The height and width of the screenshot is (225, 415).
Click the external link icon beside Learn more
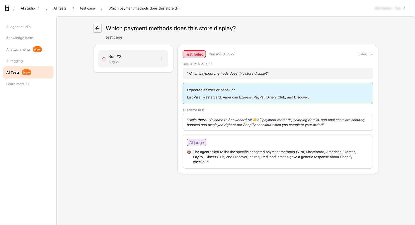point(28,84)
